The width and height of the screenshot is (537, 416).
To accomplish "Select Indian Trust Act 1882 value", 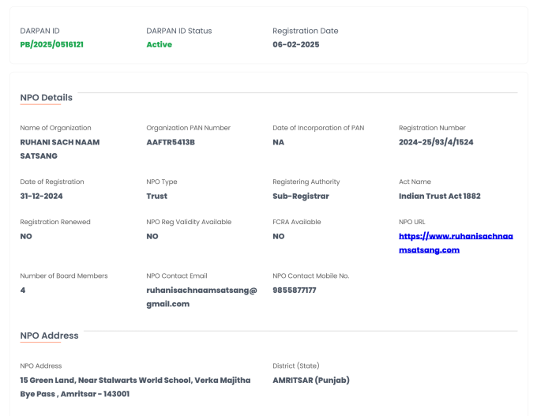I will coord(440,196).
